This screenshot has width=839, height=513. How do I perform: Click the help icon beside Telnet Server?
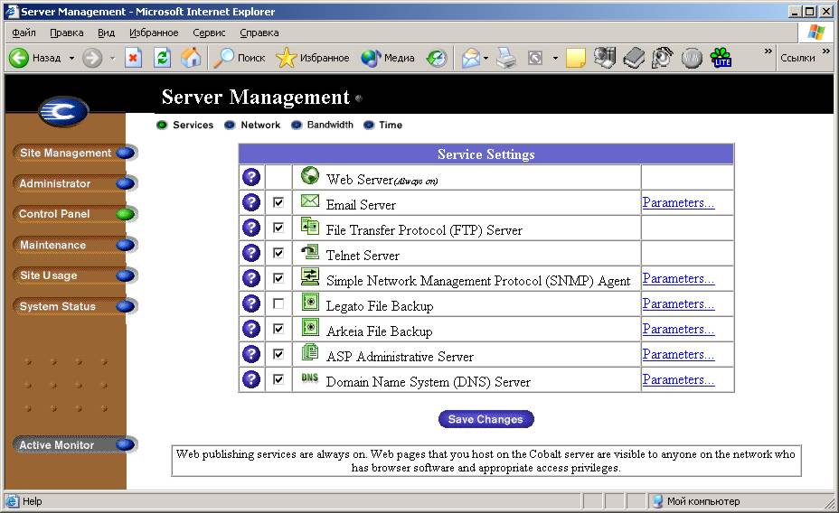pyautogui.click(x=251, y=254)
